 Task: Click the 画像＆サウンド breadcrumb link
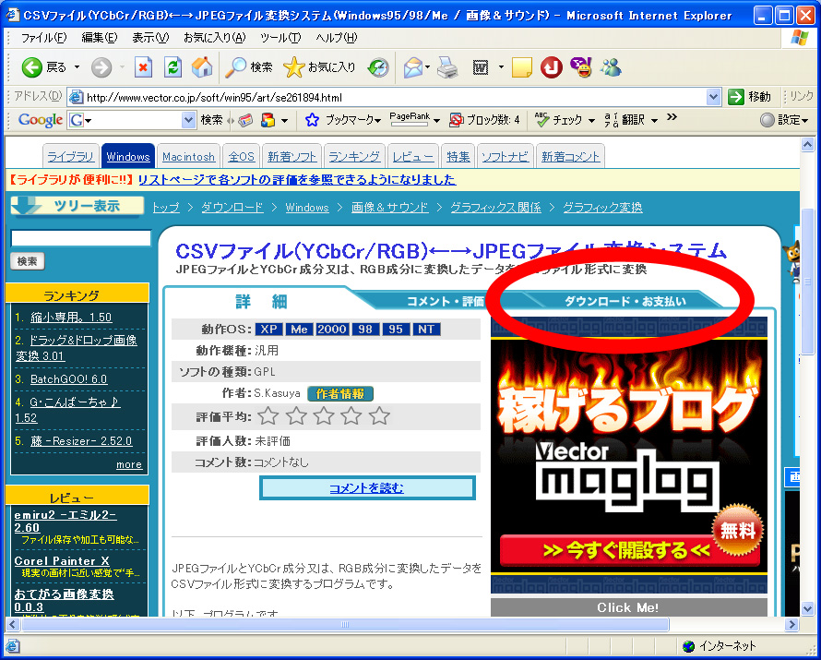(390, 208)
